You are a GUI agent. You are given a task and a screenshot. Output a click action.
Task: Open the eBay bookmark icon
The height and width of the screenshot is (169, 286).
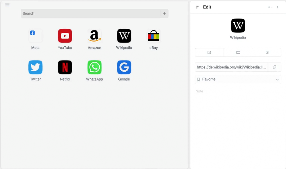[x=154, y=36]
